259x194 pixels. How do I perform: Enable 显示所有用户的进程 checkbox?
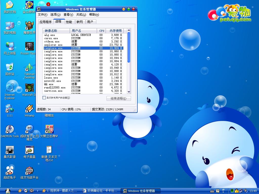pyautogui.click(x=44, y=98)
